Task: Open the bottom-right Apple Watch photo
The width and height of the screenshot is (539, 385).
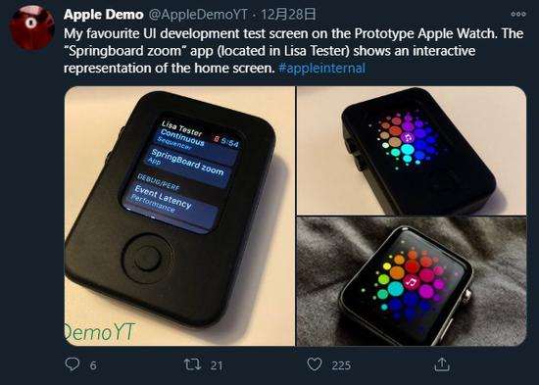Action: 412,281
